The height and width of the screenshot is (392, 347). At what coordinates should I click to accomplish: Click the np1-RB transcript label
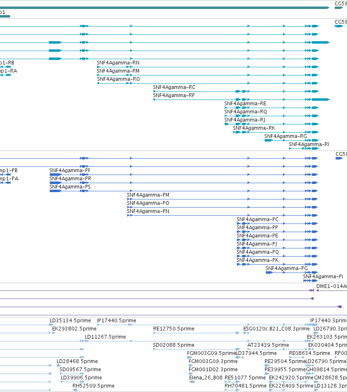[x=7, y=63]
